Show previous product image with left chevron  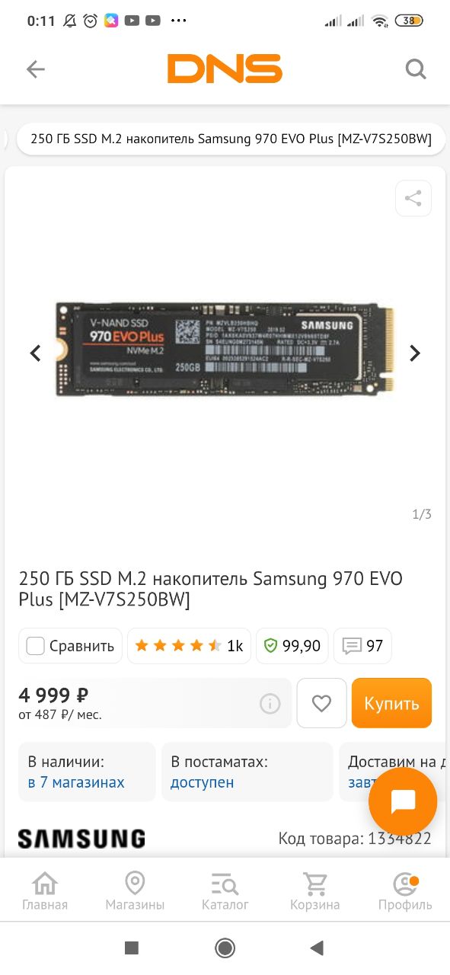tap(35, 353)
